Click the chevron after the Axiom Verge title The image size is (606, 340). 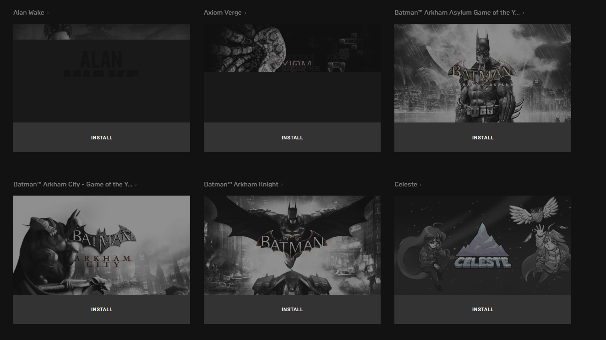click(246, 13)
